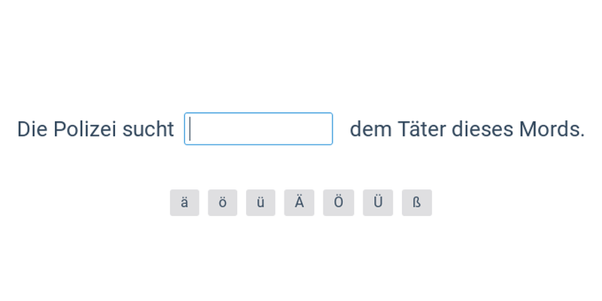This screenshot has width=602, height=301.
Task: Focus the fill-in-the-blank text box
Action: (x=258, y=129)
